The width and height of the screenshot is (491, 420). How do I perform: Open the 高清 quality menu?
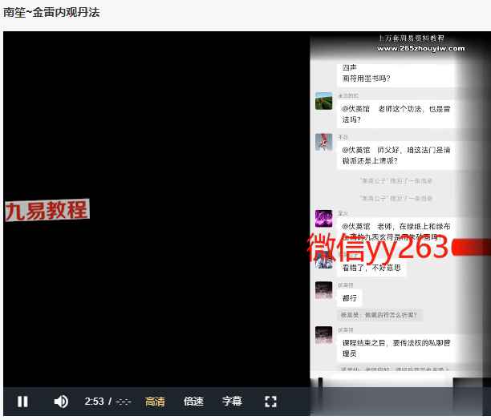click(x=155, y=401)
